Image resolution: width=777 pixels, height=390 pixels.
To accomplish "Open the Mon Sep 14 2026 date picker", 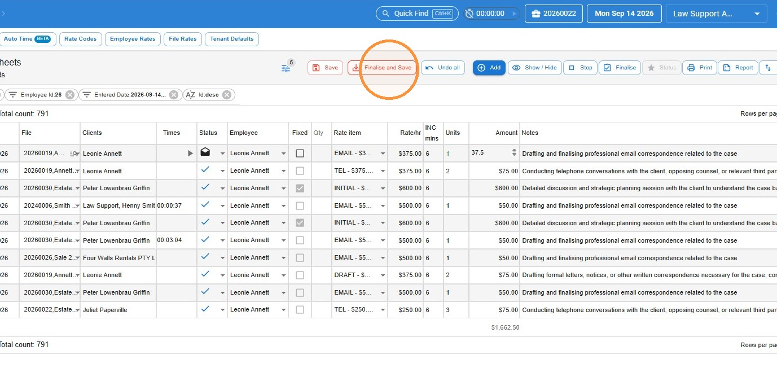I will point(624,14).
